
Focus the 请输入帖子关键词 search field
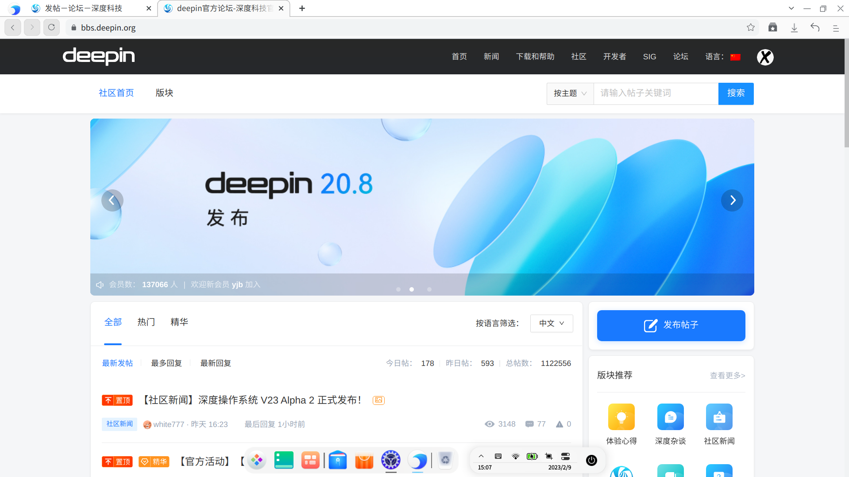(656, 93)
